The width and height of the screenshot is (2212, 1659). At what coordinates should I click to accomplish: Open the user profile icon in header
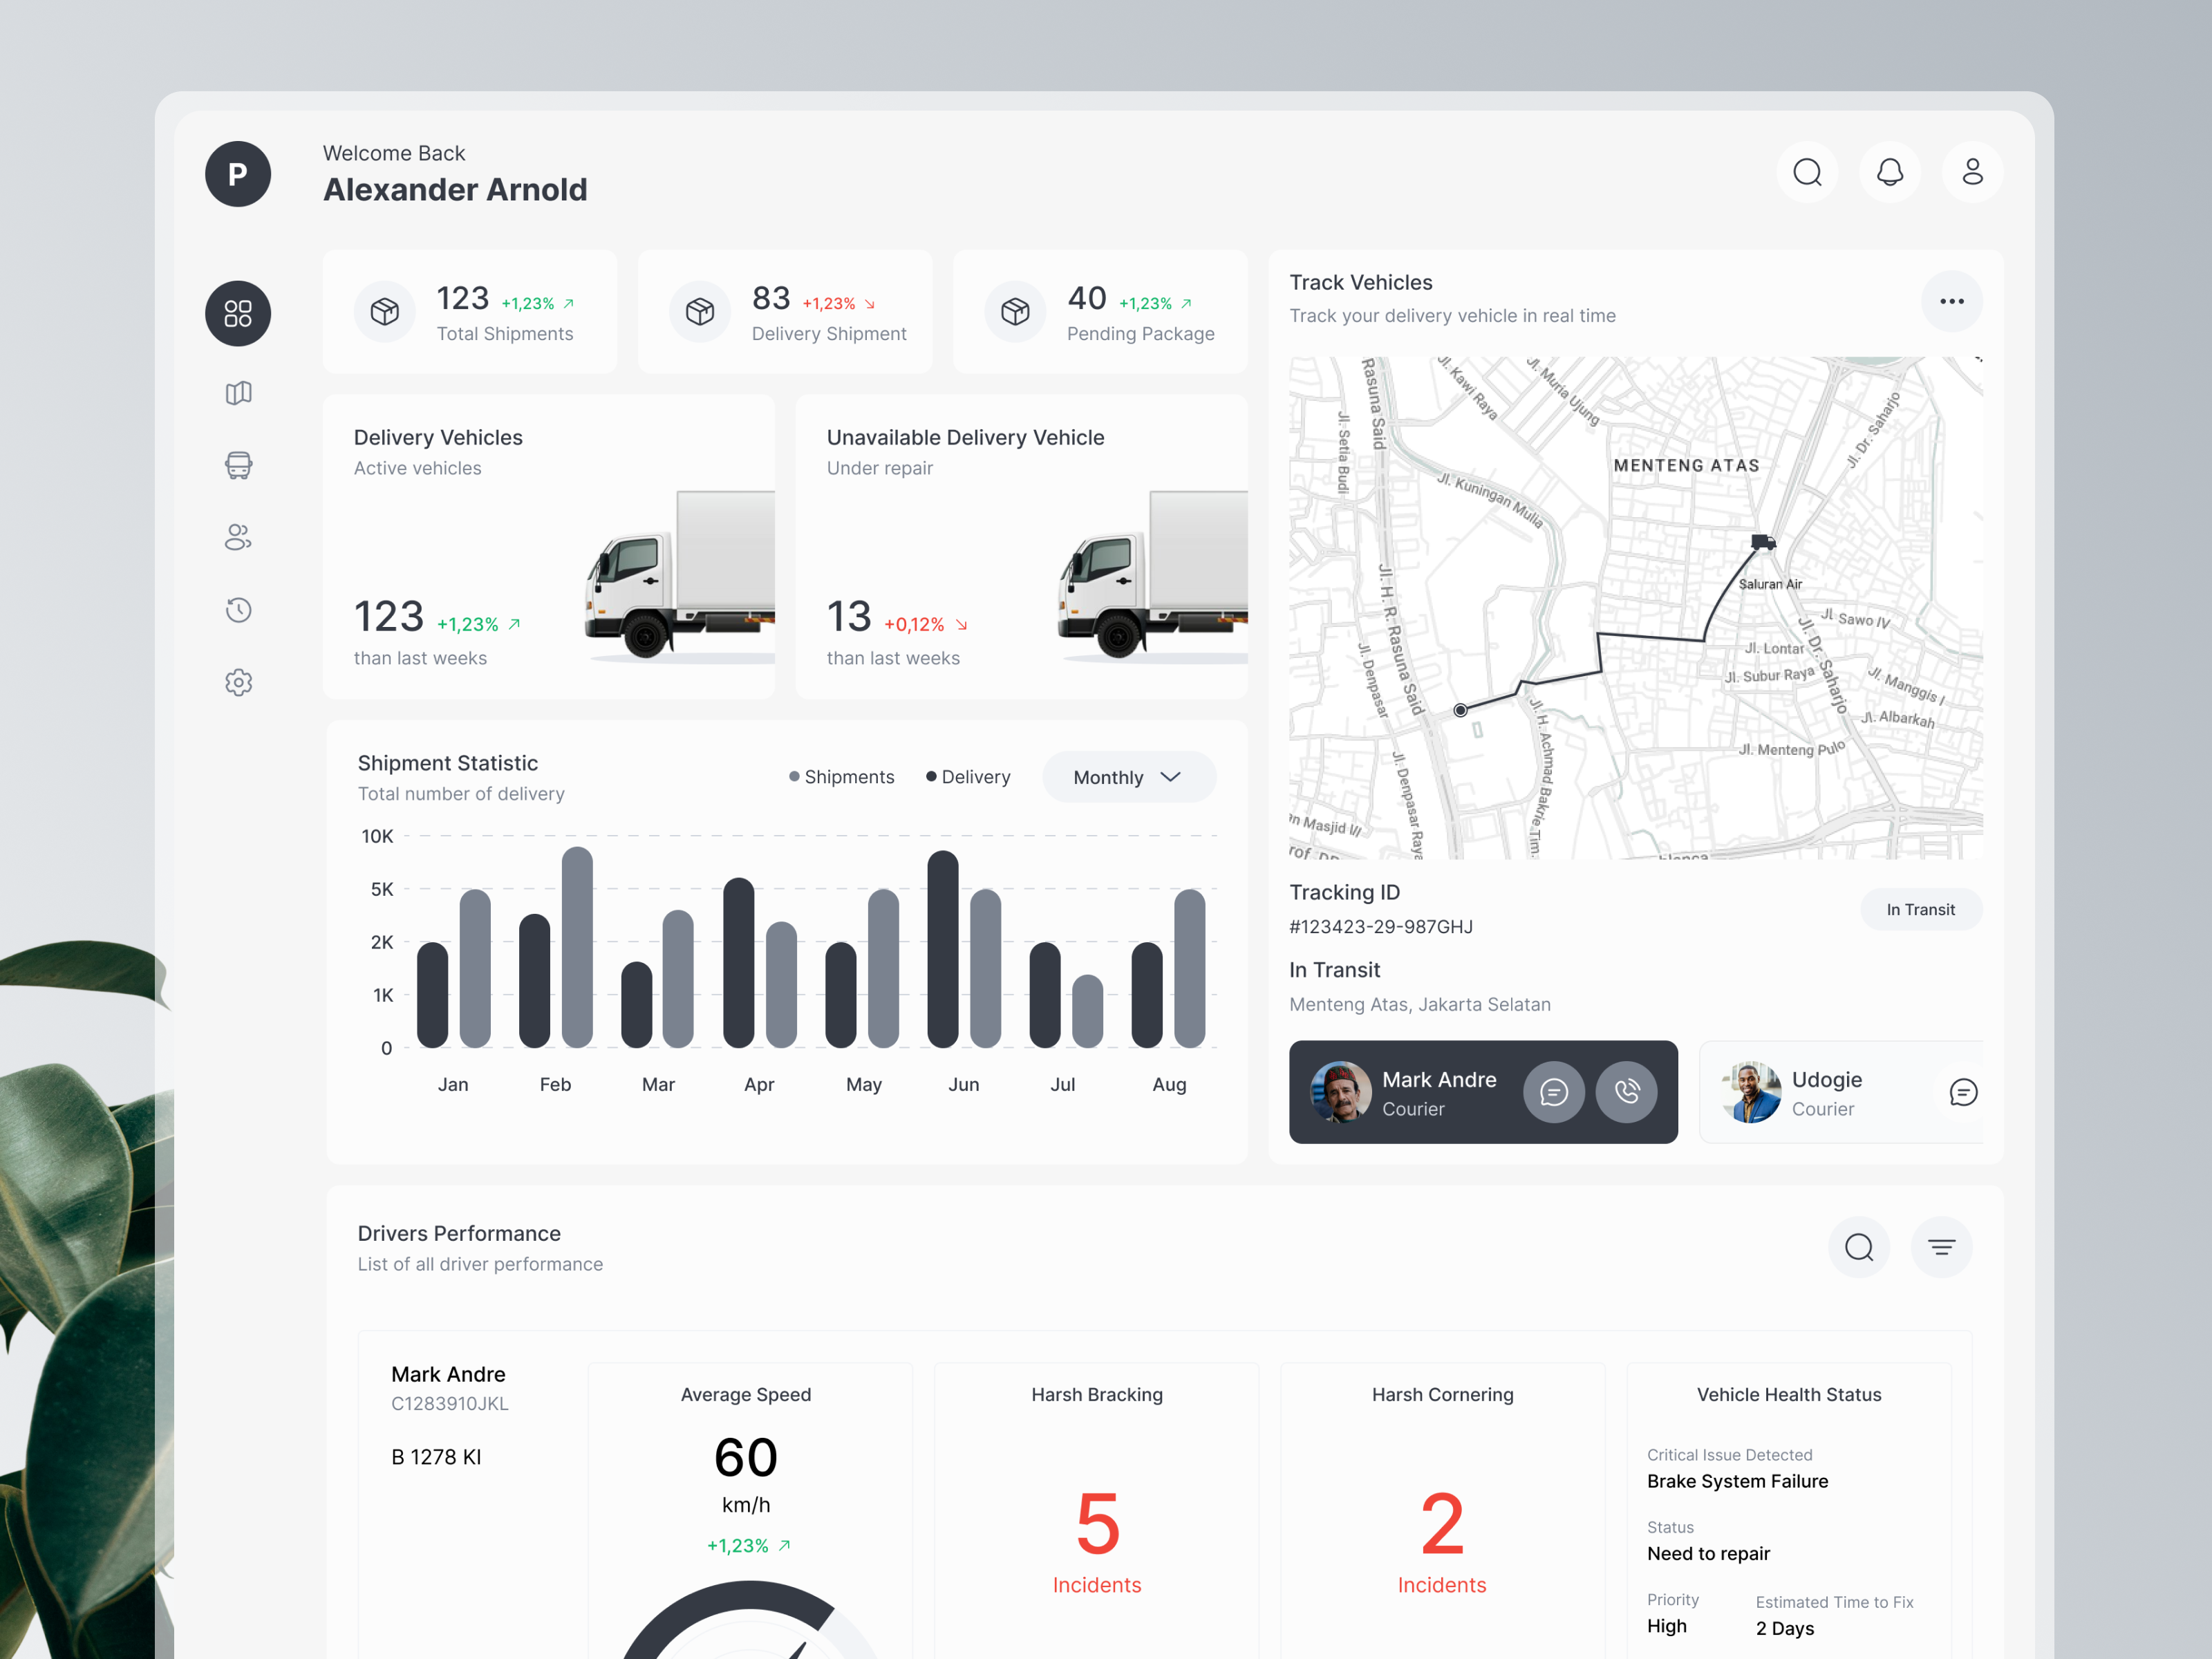pos(1971,172)
